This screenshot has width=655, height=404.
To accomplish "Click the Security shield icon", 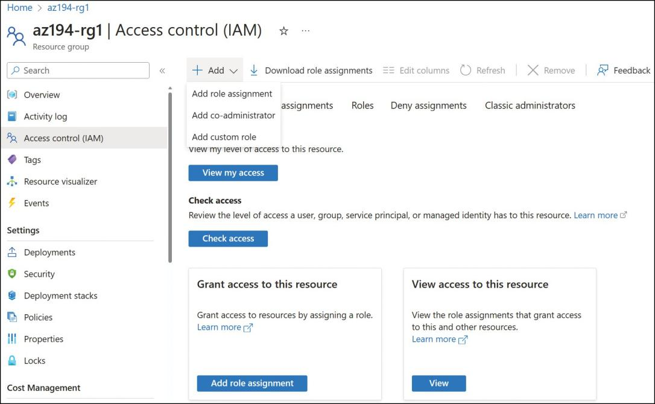I will click(12, 274).
